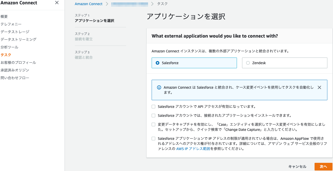Close the Amazon Connect sidebar panel
The image size is (333, 171).
57,3
